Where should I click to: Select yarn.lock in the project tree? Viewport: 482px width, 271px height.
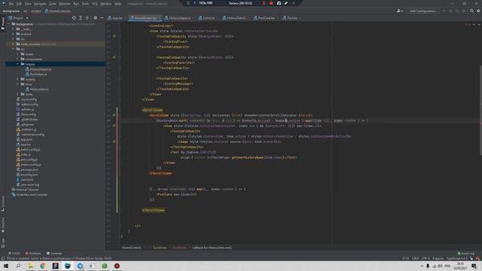click(27, 179)
